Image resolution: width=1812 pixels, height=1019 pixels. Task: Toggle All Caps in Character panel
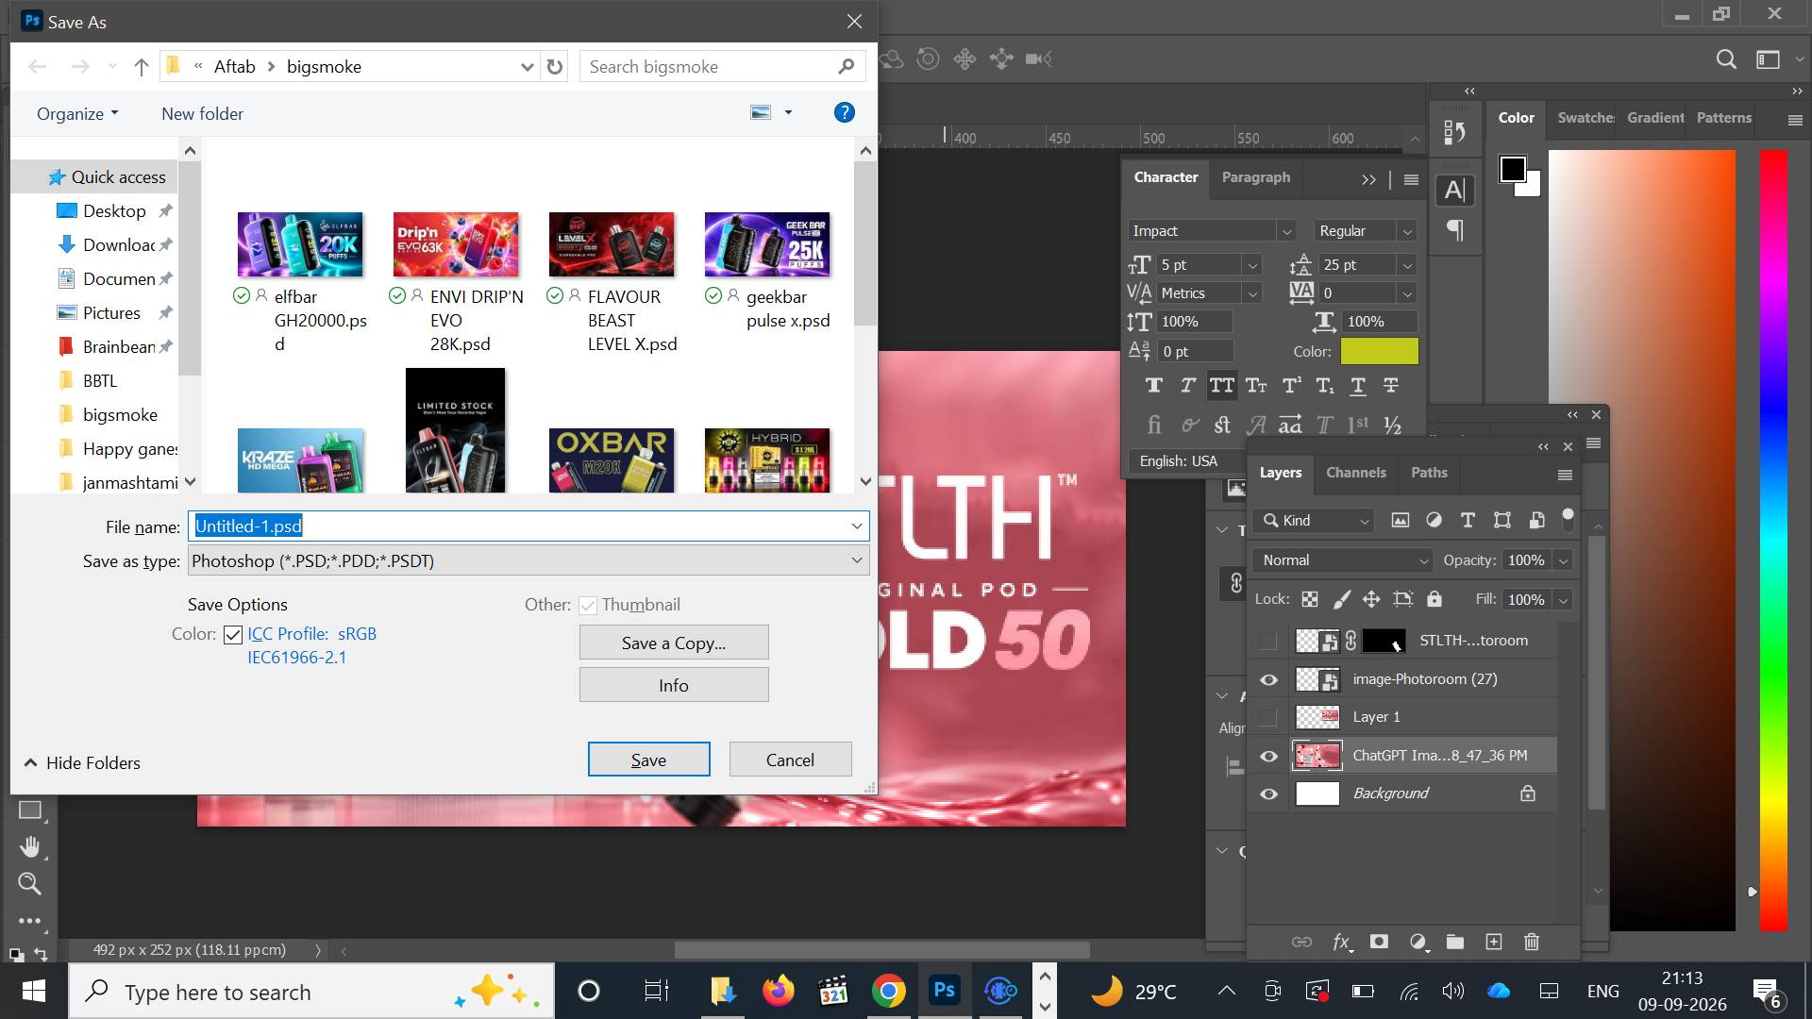pos(1221,385)
